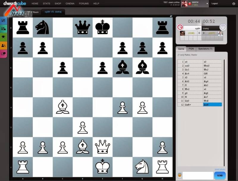This screenshot has width=238, height=181.
Task: Click the red clock icon next to ogi84
Action: tap(180, 27)
